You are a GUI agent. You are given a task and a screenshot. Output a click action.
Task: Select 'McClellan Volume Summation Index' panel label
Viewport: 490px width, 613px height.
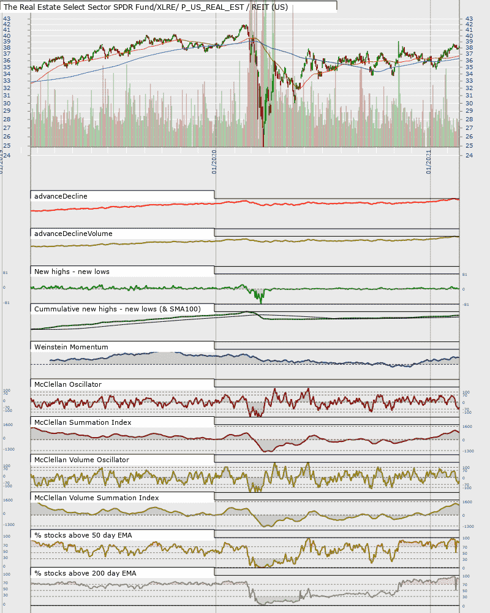[97, 498]
